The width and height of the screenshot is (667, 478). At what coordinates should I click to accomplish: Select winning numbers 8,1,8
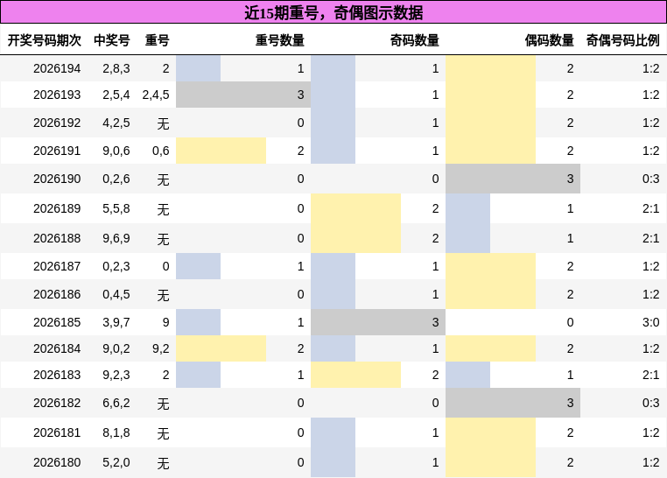click(116, 432)
